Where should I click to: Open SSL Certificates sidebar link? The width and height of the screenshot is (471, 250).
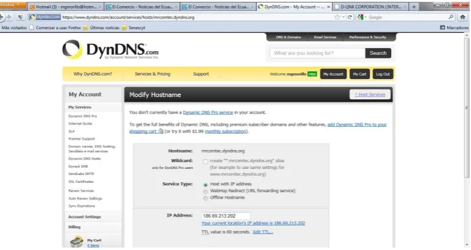tap(81, 182)
